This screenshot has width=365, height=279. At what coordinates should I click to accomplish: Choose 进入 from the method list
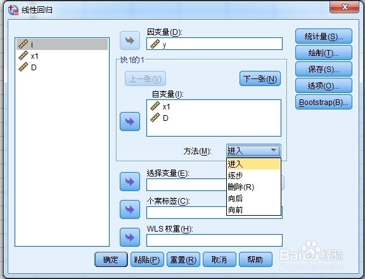[x=253, y=164]
